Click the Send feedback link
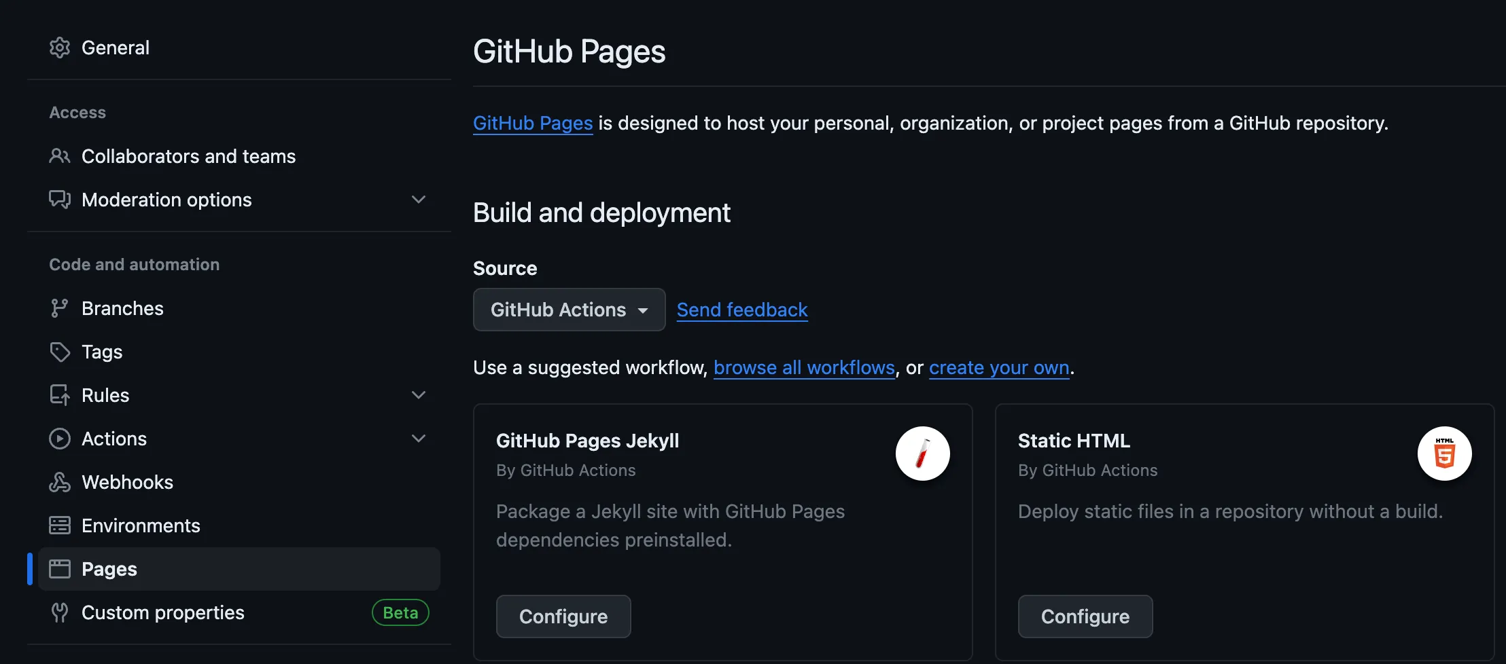The height and width of the screenshot is (664, 1506). click(741, 310)
